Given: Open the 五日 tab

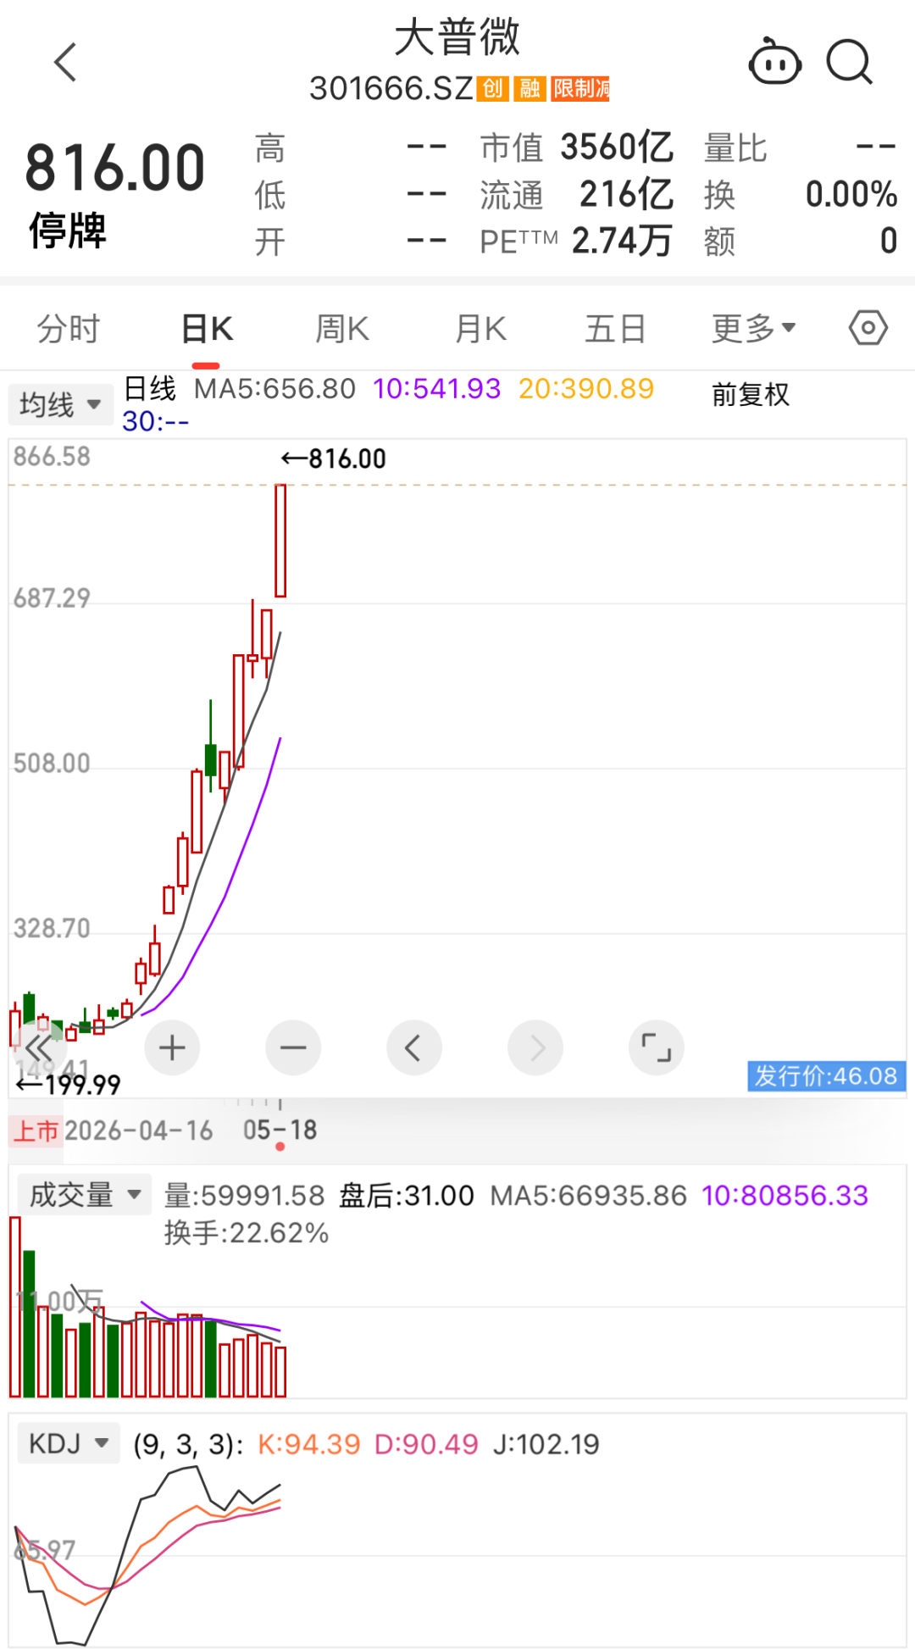Looking at the screenshot, I should (616, 329).
